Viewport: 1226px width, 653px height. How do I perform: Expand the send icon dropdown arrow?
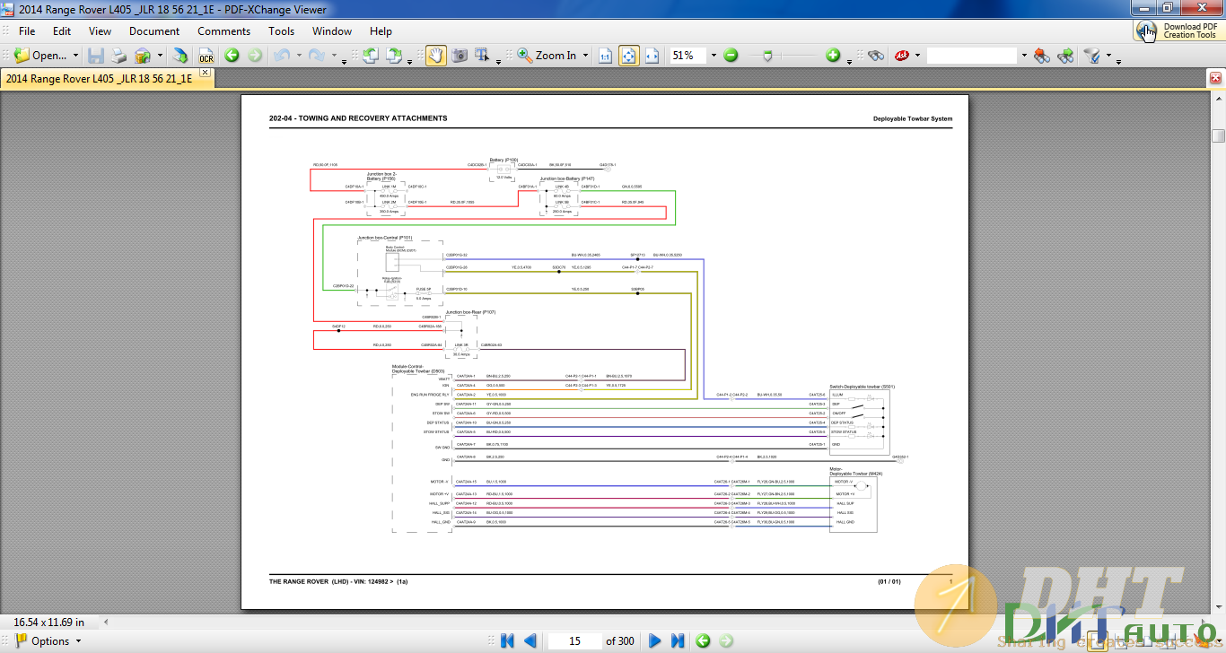[160, 56]
